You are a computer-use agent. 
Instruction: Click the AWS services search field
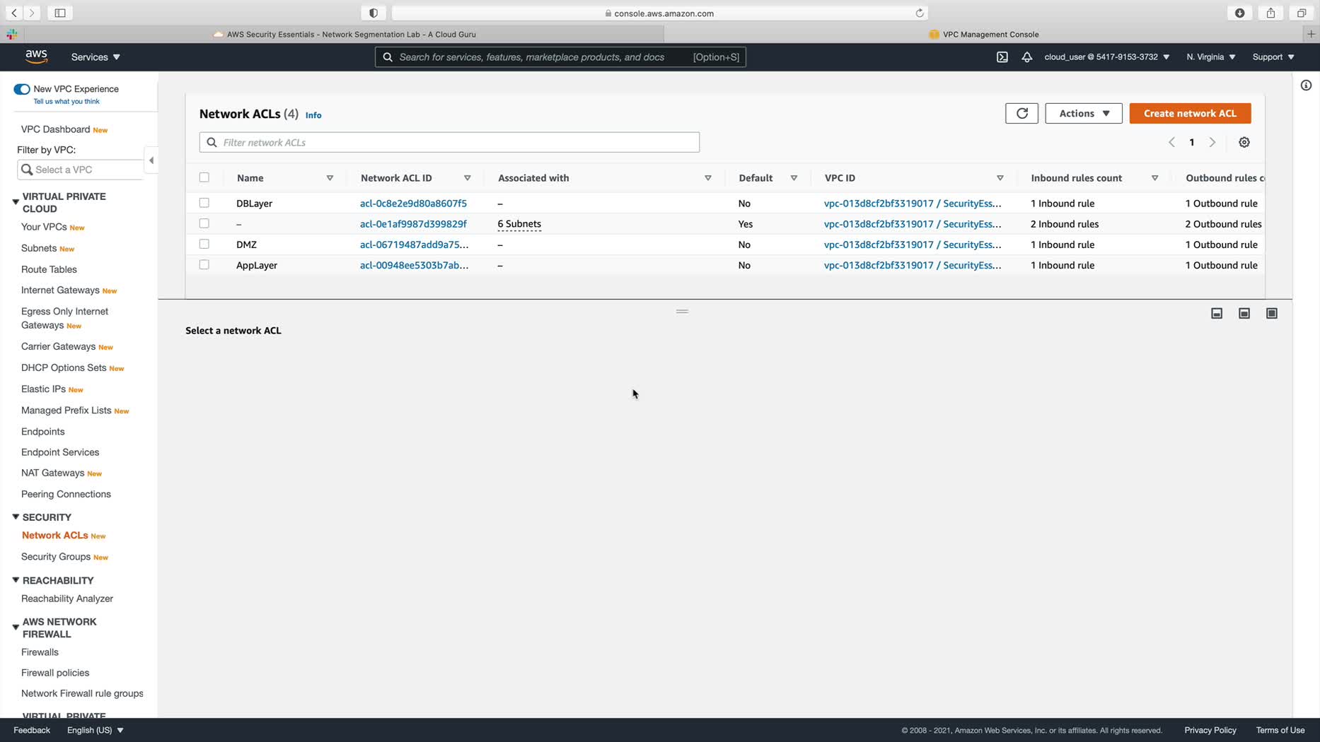(560, 57)
